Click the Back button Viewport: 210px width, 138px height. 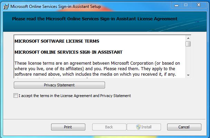click(x=109, y=127)
